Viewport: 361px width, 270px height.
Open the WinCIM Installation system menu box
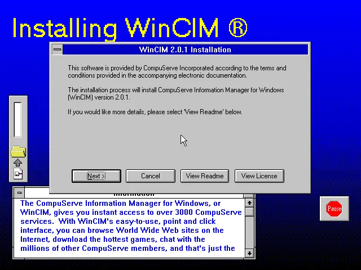(57, 49)
